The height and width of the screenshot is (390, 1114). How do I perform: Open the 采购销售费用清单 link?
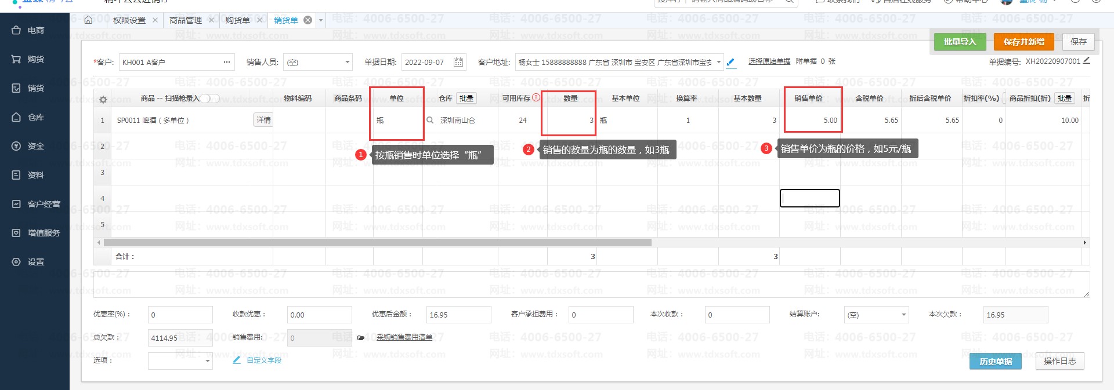point(404,337)
